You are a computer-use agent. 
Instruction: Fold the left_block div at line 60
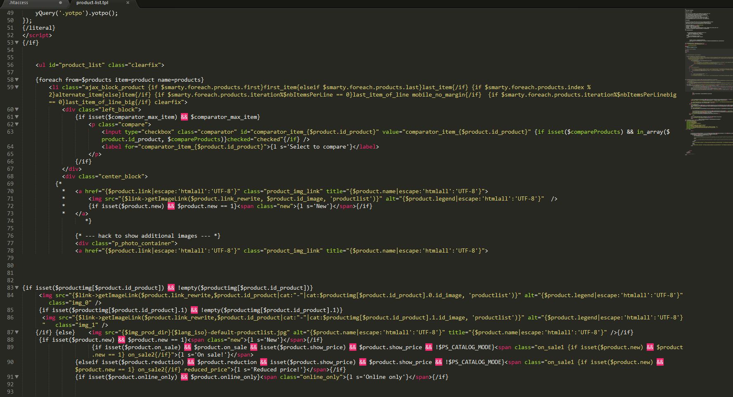click(x=17, y=109)
